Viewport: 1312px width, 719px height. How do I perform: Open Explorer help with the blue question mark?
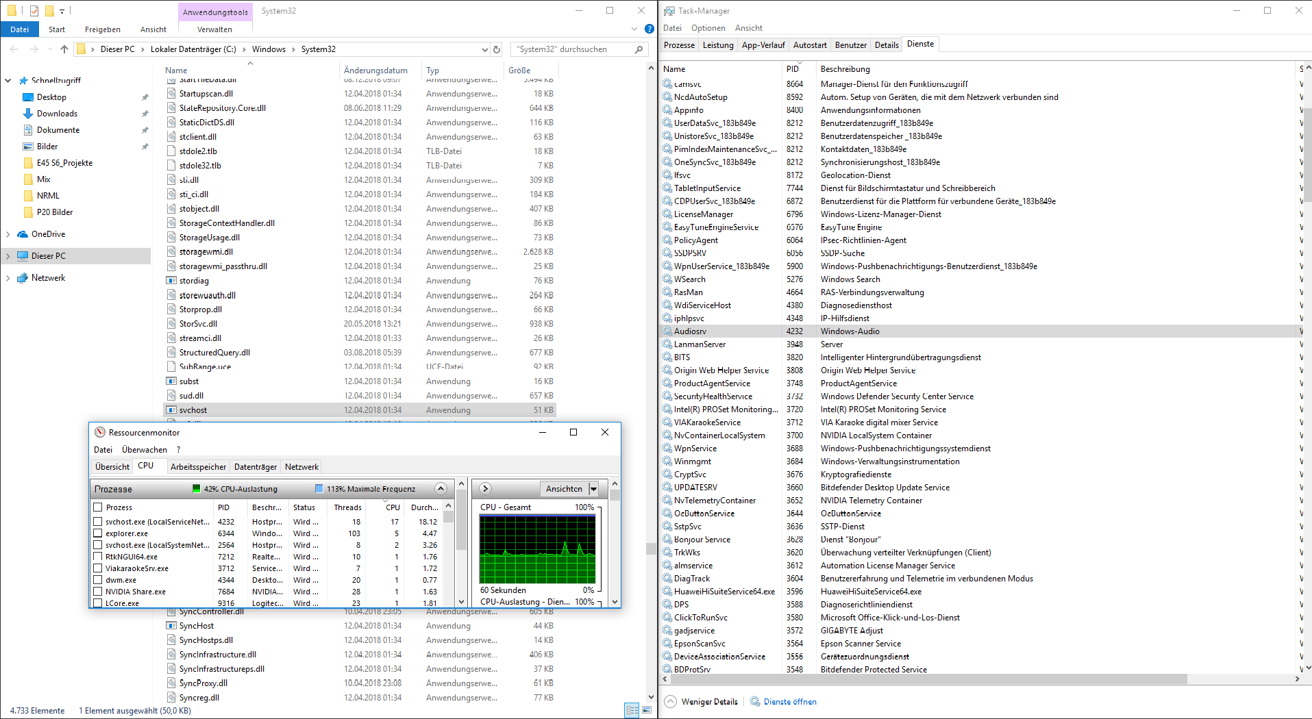click(649, 29)
